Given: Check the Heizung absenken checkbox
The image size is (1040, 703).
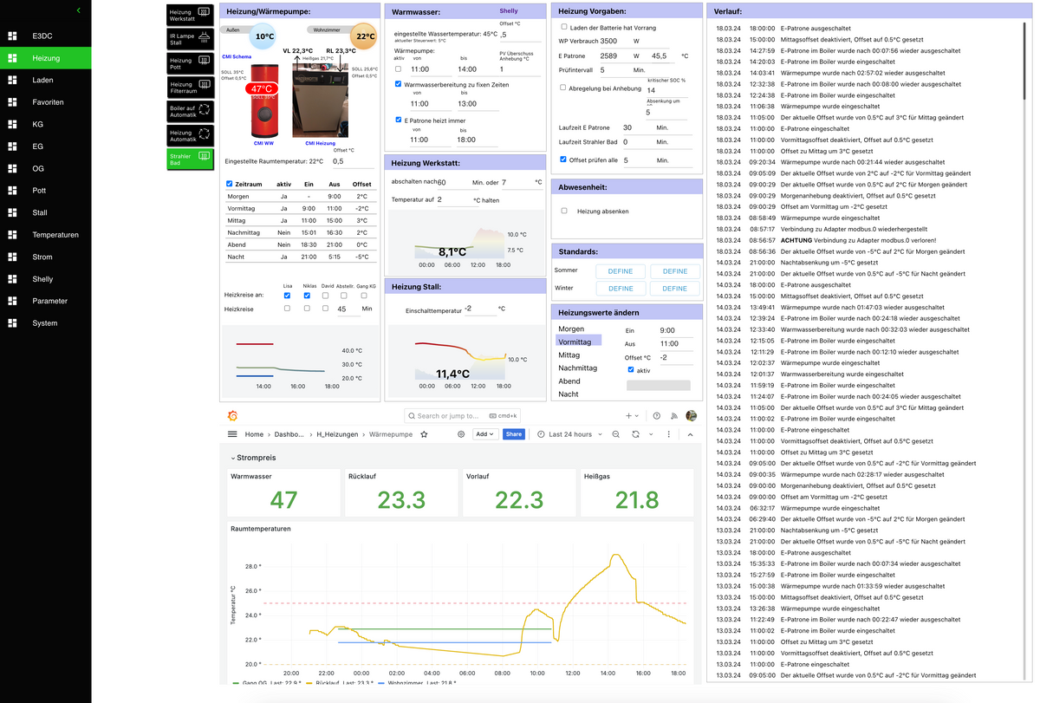Looking at the screenshot, I should pyautogui.click(x=564, y=211).
